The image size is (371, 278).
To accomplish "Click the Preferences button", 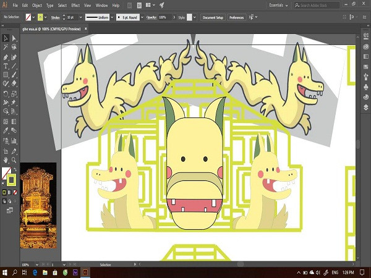I will pyautogui.click(x=237, y=17).
